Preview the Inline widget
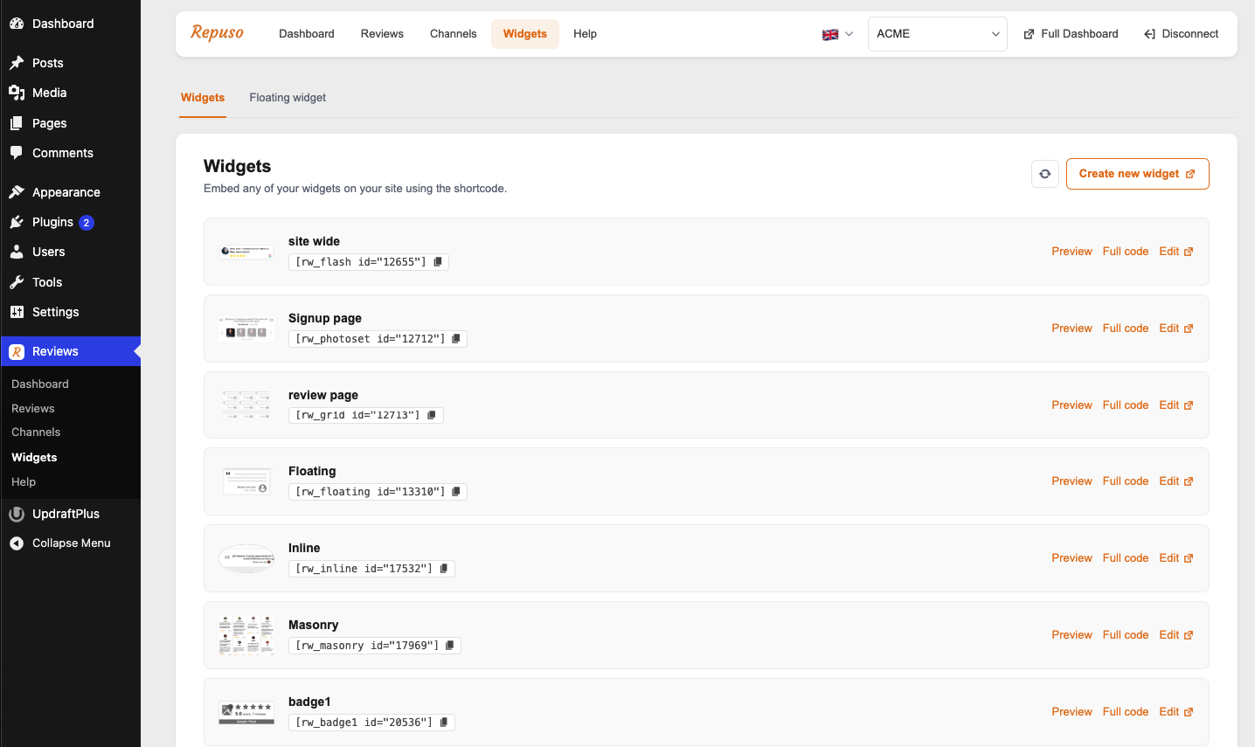Screen dimensions: 1255x747 point(1072,558)
